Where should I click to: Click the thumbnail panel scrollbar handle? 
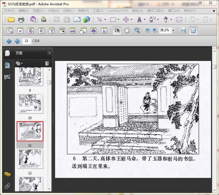(49, 82)
